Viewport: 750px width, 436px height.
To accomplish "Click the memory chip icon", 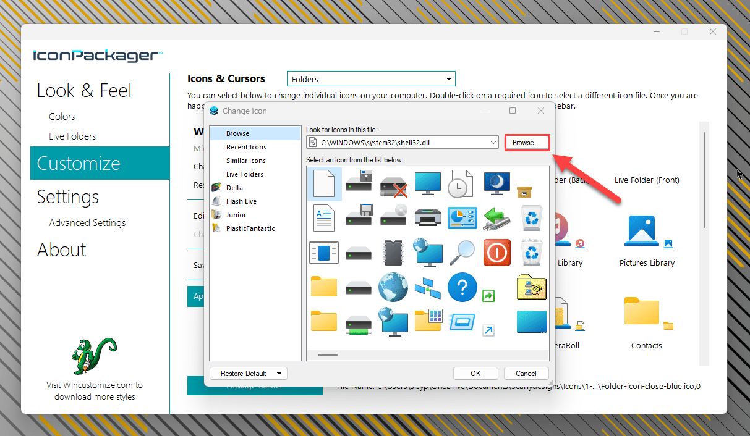I will (393, 253).
